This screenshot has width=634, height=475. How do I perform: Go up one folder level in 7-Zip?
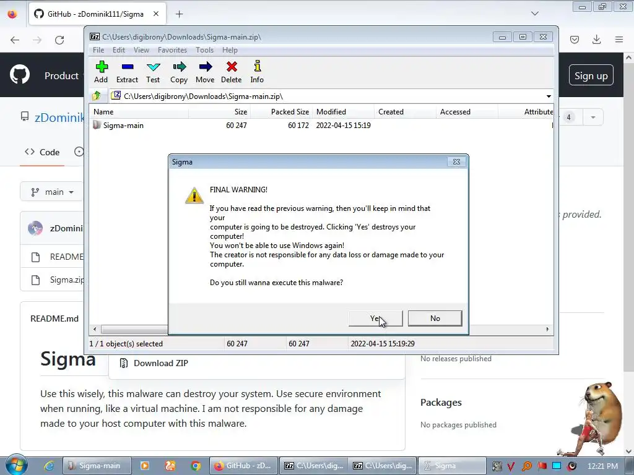tap(97, 96)
